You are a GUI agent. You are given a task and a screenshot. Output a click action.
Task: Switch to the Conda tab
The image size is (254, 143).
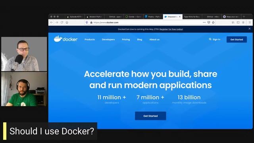pyautogui.click(x=134, y=17)
